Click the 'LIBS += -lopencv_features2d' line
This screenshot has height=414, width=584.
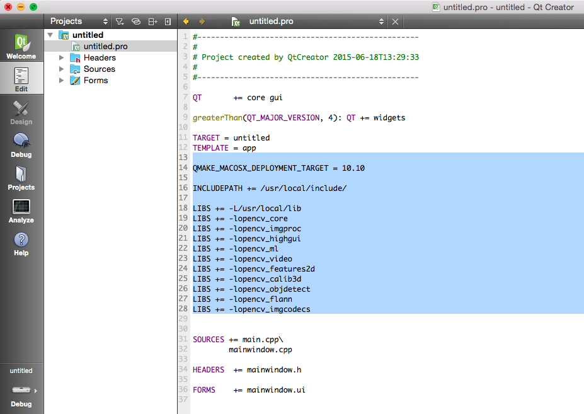click(x=254, y=268)
